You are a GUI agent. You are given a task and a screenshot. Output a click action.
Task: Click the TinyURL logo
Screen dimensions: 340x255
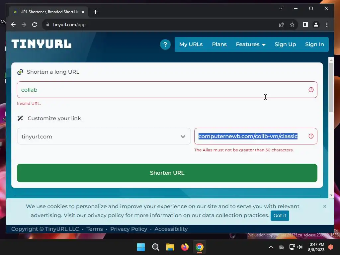click(x=42, y=44)
